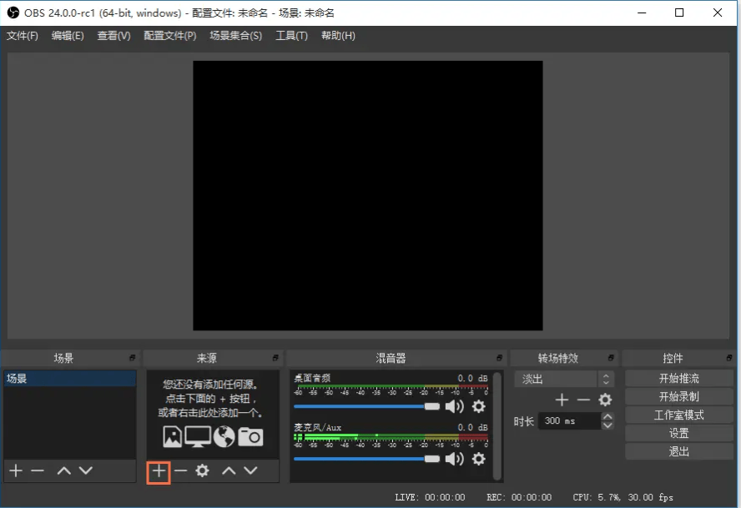Viewport: 741px width, 508px height.
Task: Click 开始推流 to start streaming
Action: tap(678, 378)
